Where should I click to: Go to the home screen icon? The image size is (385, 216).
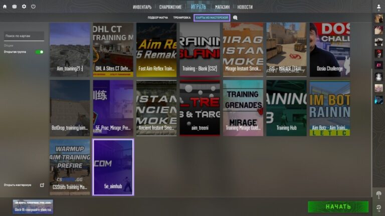click(5, 6)
